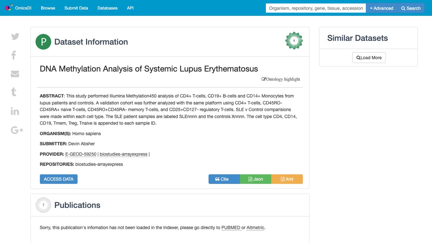Click the Dataset Information heading
The width and height of the screenshot is (432, 243).
coord(91,42)
